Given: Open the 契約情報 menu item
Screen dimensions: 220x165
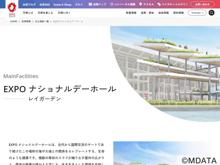Looking at the screenshot, I should 178,13.
